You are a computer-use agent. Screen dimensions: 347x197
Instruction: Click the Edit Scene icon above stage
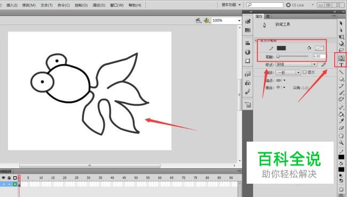(199, 21)
